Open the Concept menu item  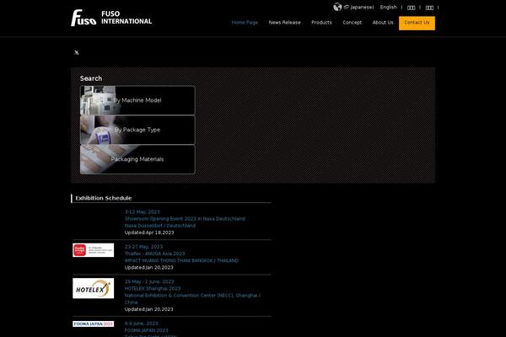point(352,23)
